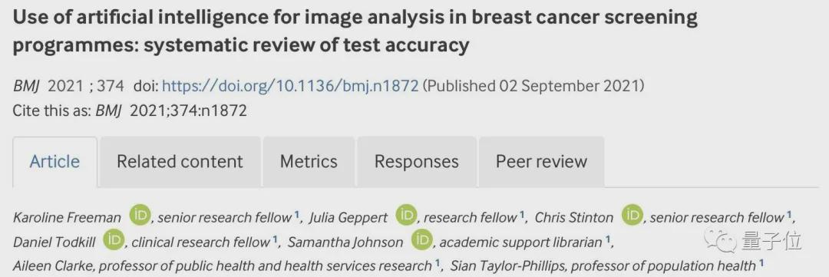Click author name Chris Stinton
This screenshot has width=829, height=277.
coord(574,217)
